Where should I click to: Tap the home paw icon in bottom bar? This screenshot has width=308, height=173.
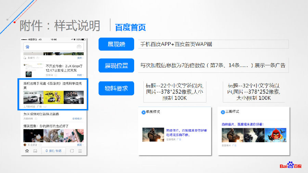(27, 151)
